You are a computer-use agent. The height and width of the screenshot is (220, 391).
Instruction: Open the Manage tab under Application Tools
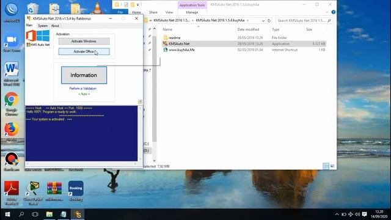192,12
